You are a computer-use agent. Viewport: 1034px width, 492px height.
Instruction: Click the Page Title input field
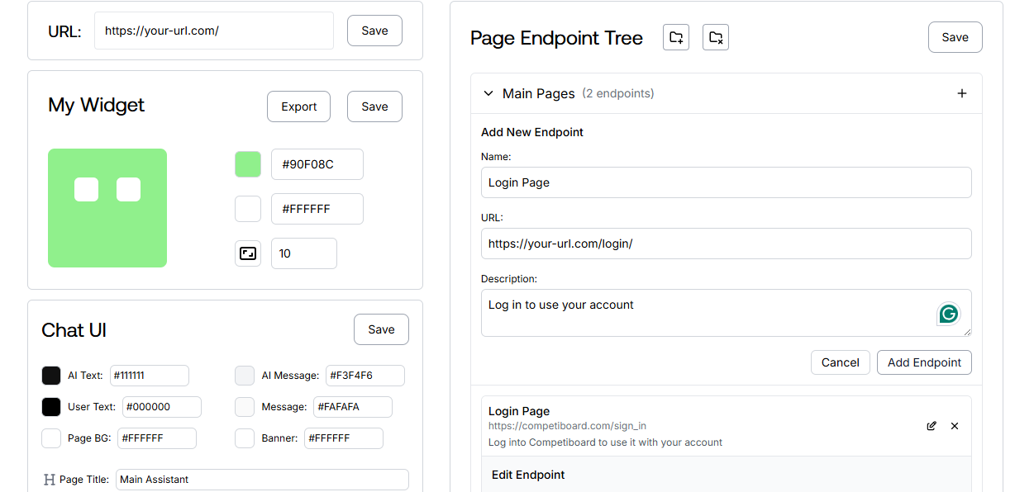pos(262,479)
